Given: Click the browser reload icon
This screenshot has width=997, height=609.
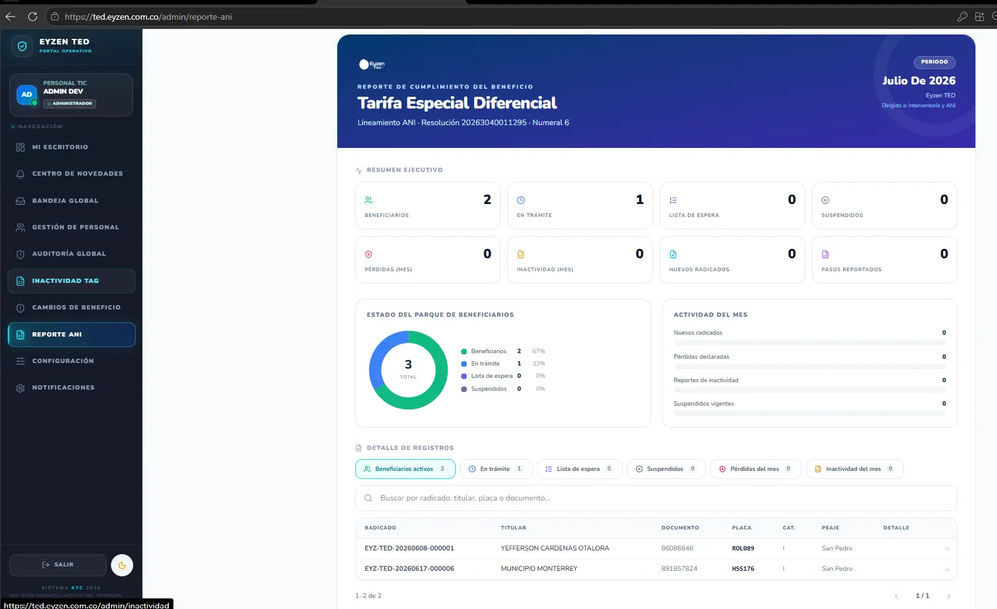Looking at the screenshot, I should pyautogui.click(x=33, y=17).
